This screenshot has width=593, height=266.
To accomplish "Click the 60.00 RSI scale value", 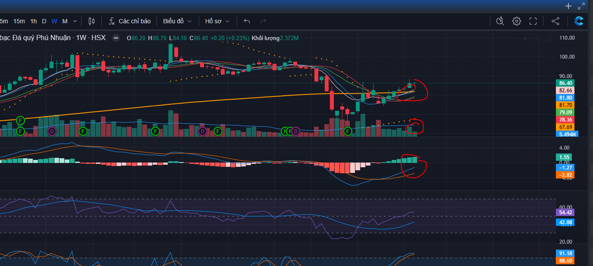I will (566, 207).
